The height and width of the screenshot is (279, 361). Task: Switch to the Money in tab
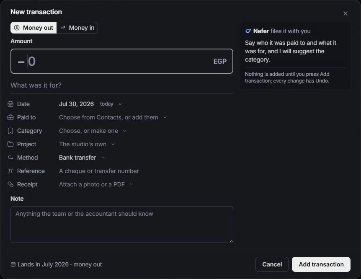pyautogui.click(x=77, y=28)
